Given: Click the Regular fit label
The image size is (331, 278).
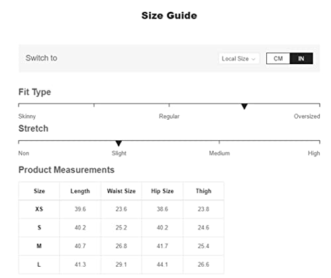Looking at the screenshot, I should (x=169, y=116).
